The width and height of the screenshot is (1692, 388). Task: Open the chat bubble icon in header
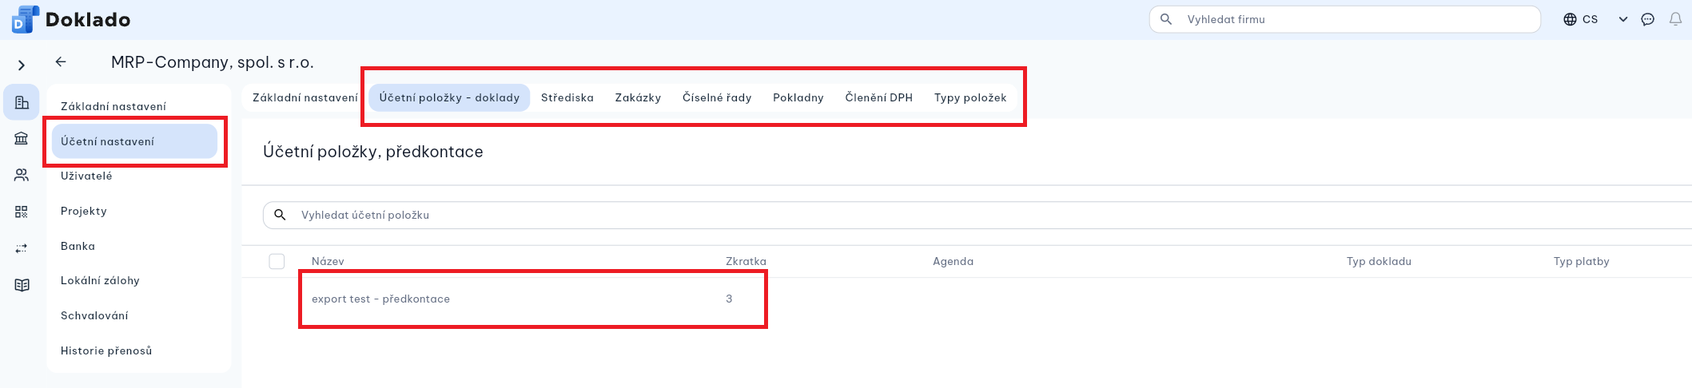(1647, 19)
